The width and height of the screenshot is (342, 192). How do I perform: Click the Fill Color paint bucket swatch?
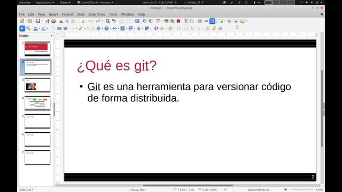44,28
